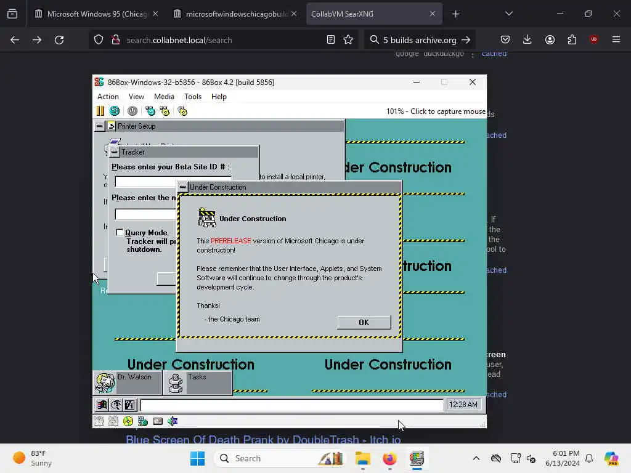The width and height of the screenshot is (631, 473).
Task: Click the construction barrier icon in dialog
Action: 206,217
